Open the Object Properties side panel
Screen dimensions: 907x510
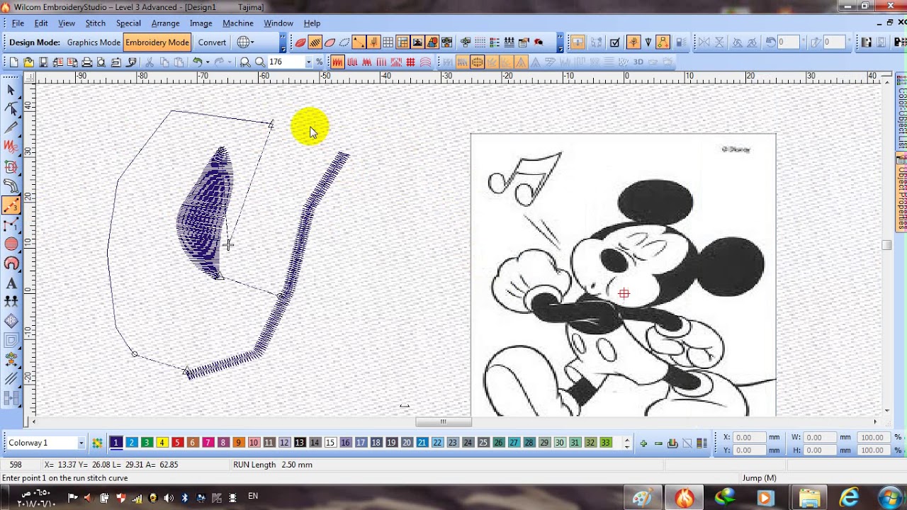(x=902, y=192)
